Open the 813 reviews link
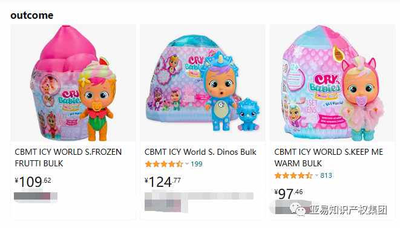The image size is (400, 228). pyautogui.click(x=326, y=175)
